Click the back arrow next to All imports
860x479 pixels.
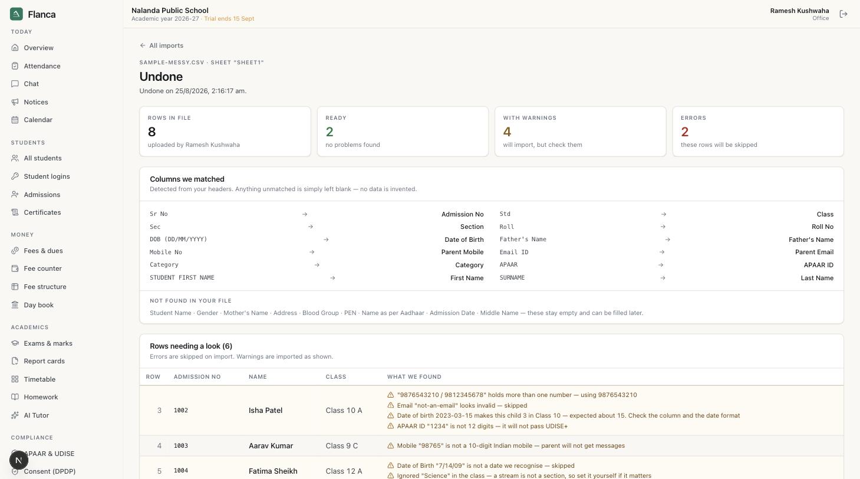(143, 45)
